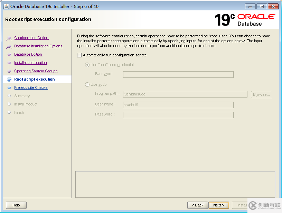The height and width of the screenshot is (213, 282).
Task: Close the Oracle installer window
Action: tap(273, 7)
